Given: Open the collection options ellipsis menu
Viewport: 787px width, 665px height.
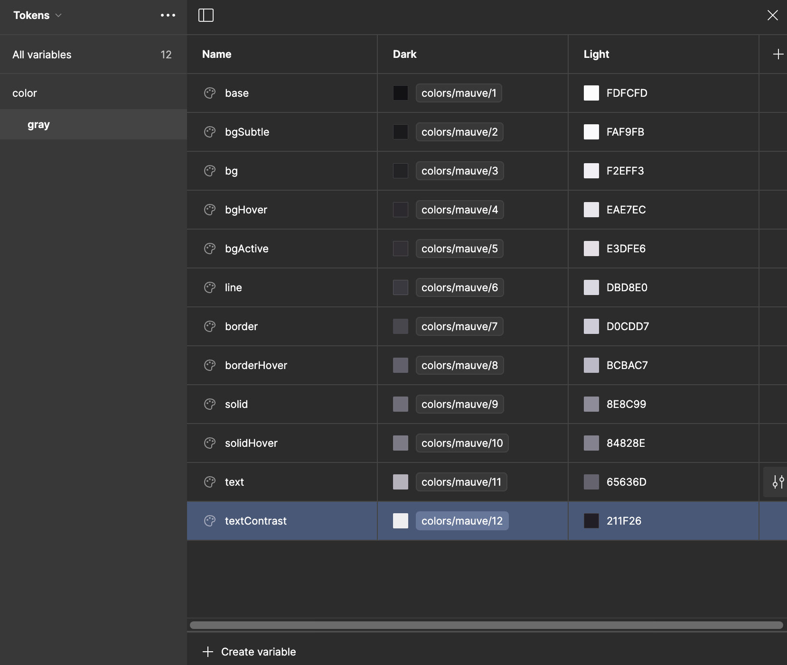Looking at the screenshot, I should (x=168, y=15).
